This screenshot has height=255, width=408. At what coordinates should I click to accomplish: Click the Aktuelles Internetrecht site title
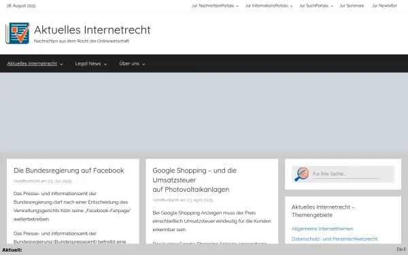[x=92, y=30]
